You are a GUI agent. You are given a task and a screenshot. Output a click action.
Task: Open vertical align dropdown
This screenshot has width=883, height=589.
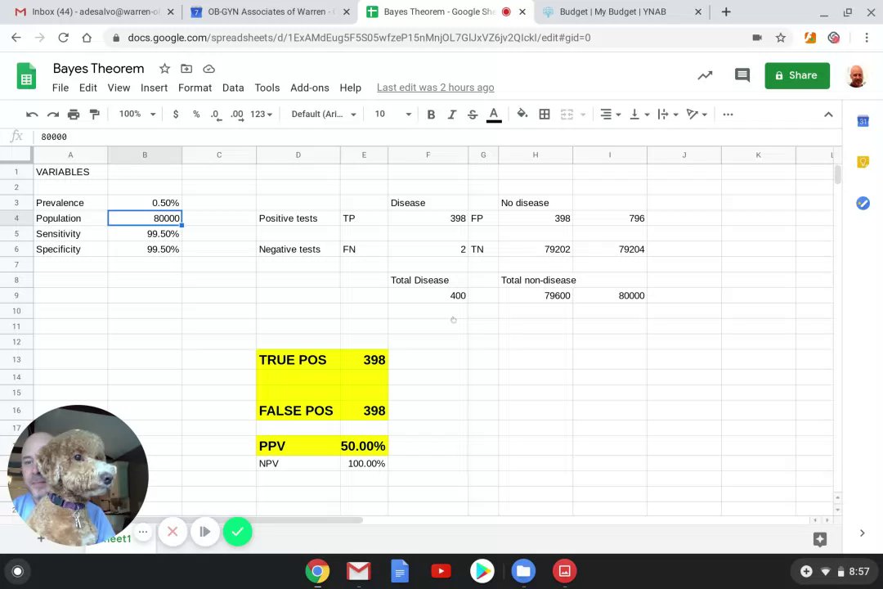pos(639,115)
